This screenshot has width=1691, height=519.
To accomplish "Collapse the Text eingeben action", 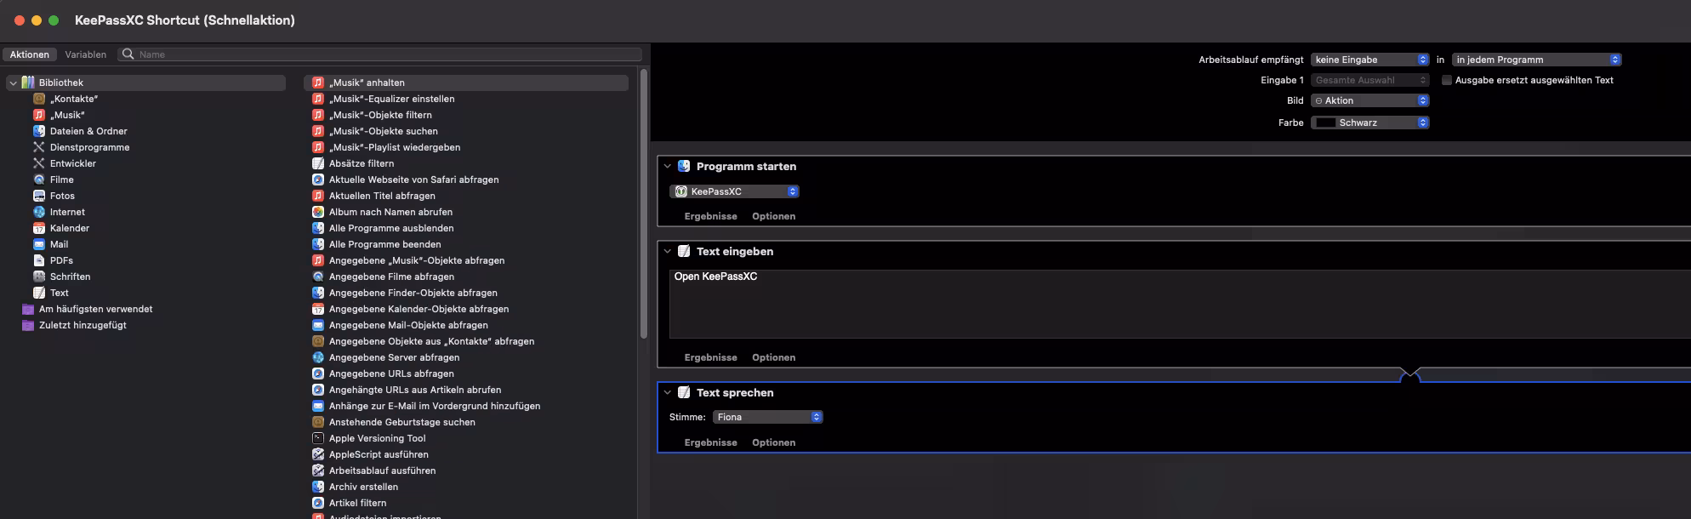I will [x=668, y=251].
